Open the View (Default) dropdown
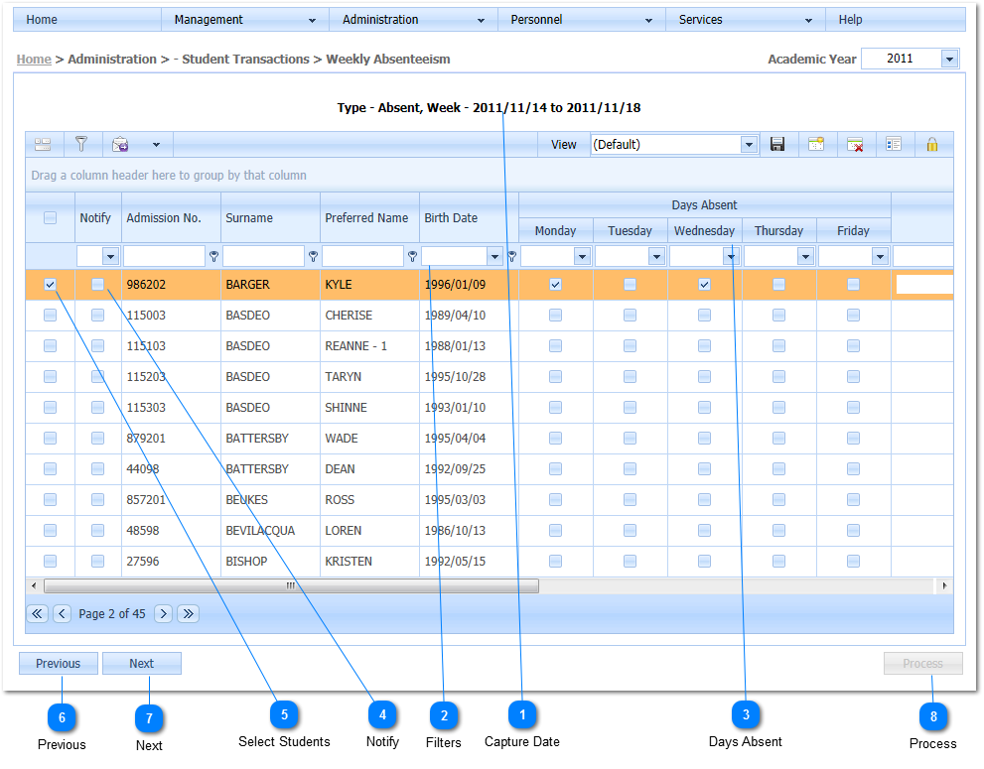 (749, 145)
